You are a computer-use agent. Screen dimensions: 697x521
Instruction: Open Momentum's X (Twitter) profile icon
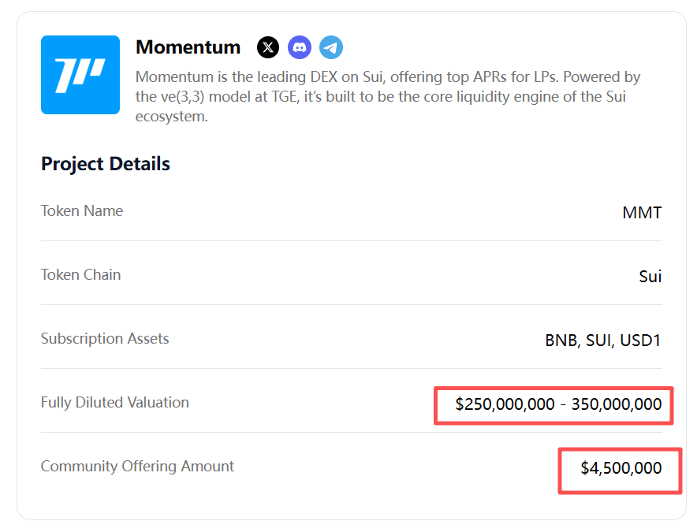268,47
